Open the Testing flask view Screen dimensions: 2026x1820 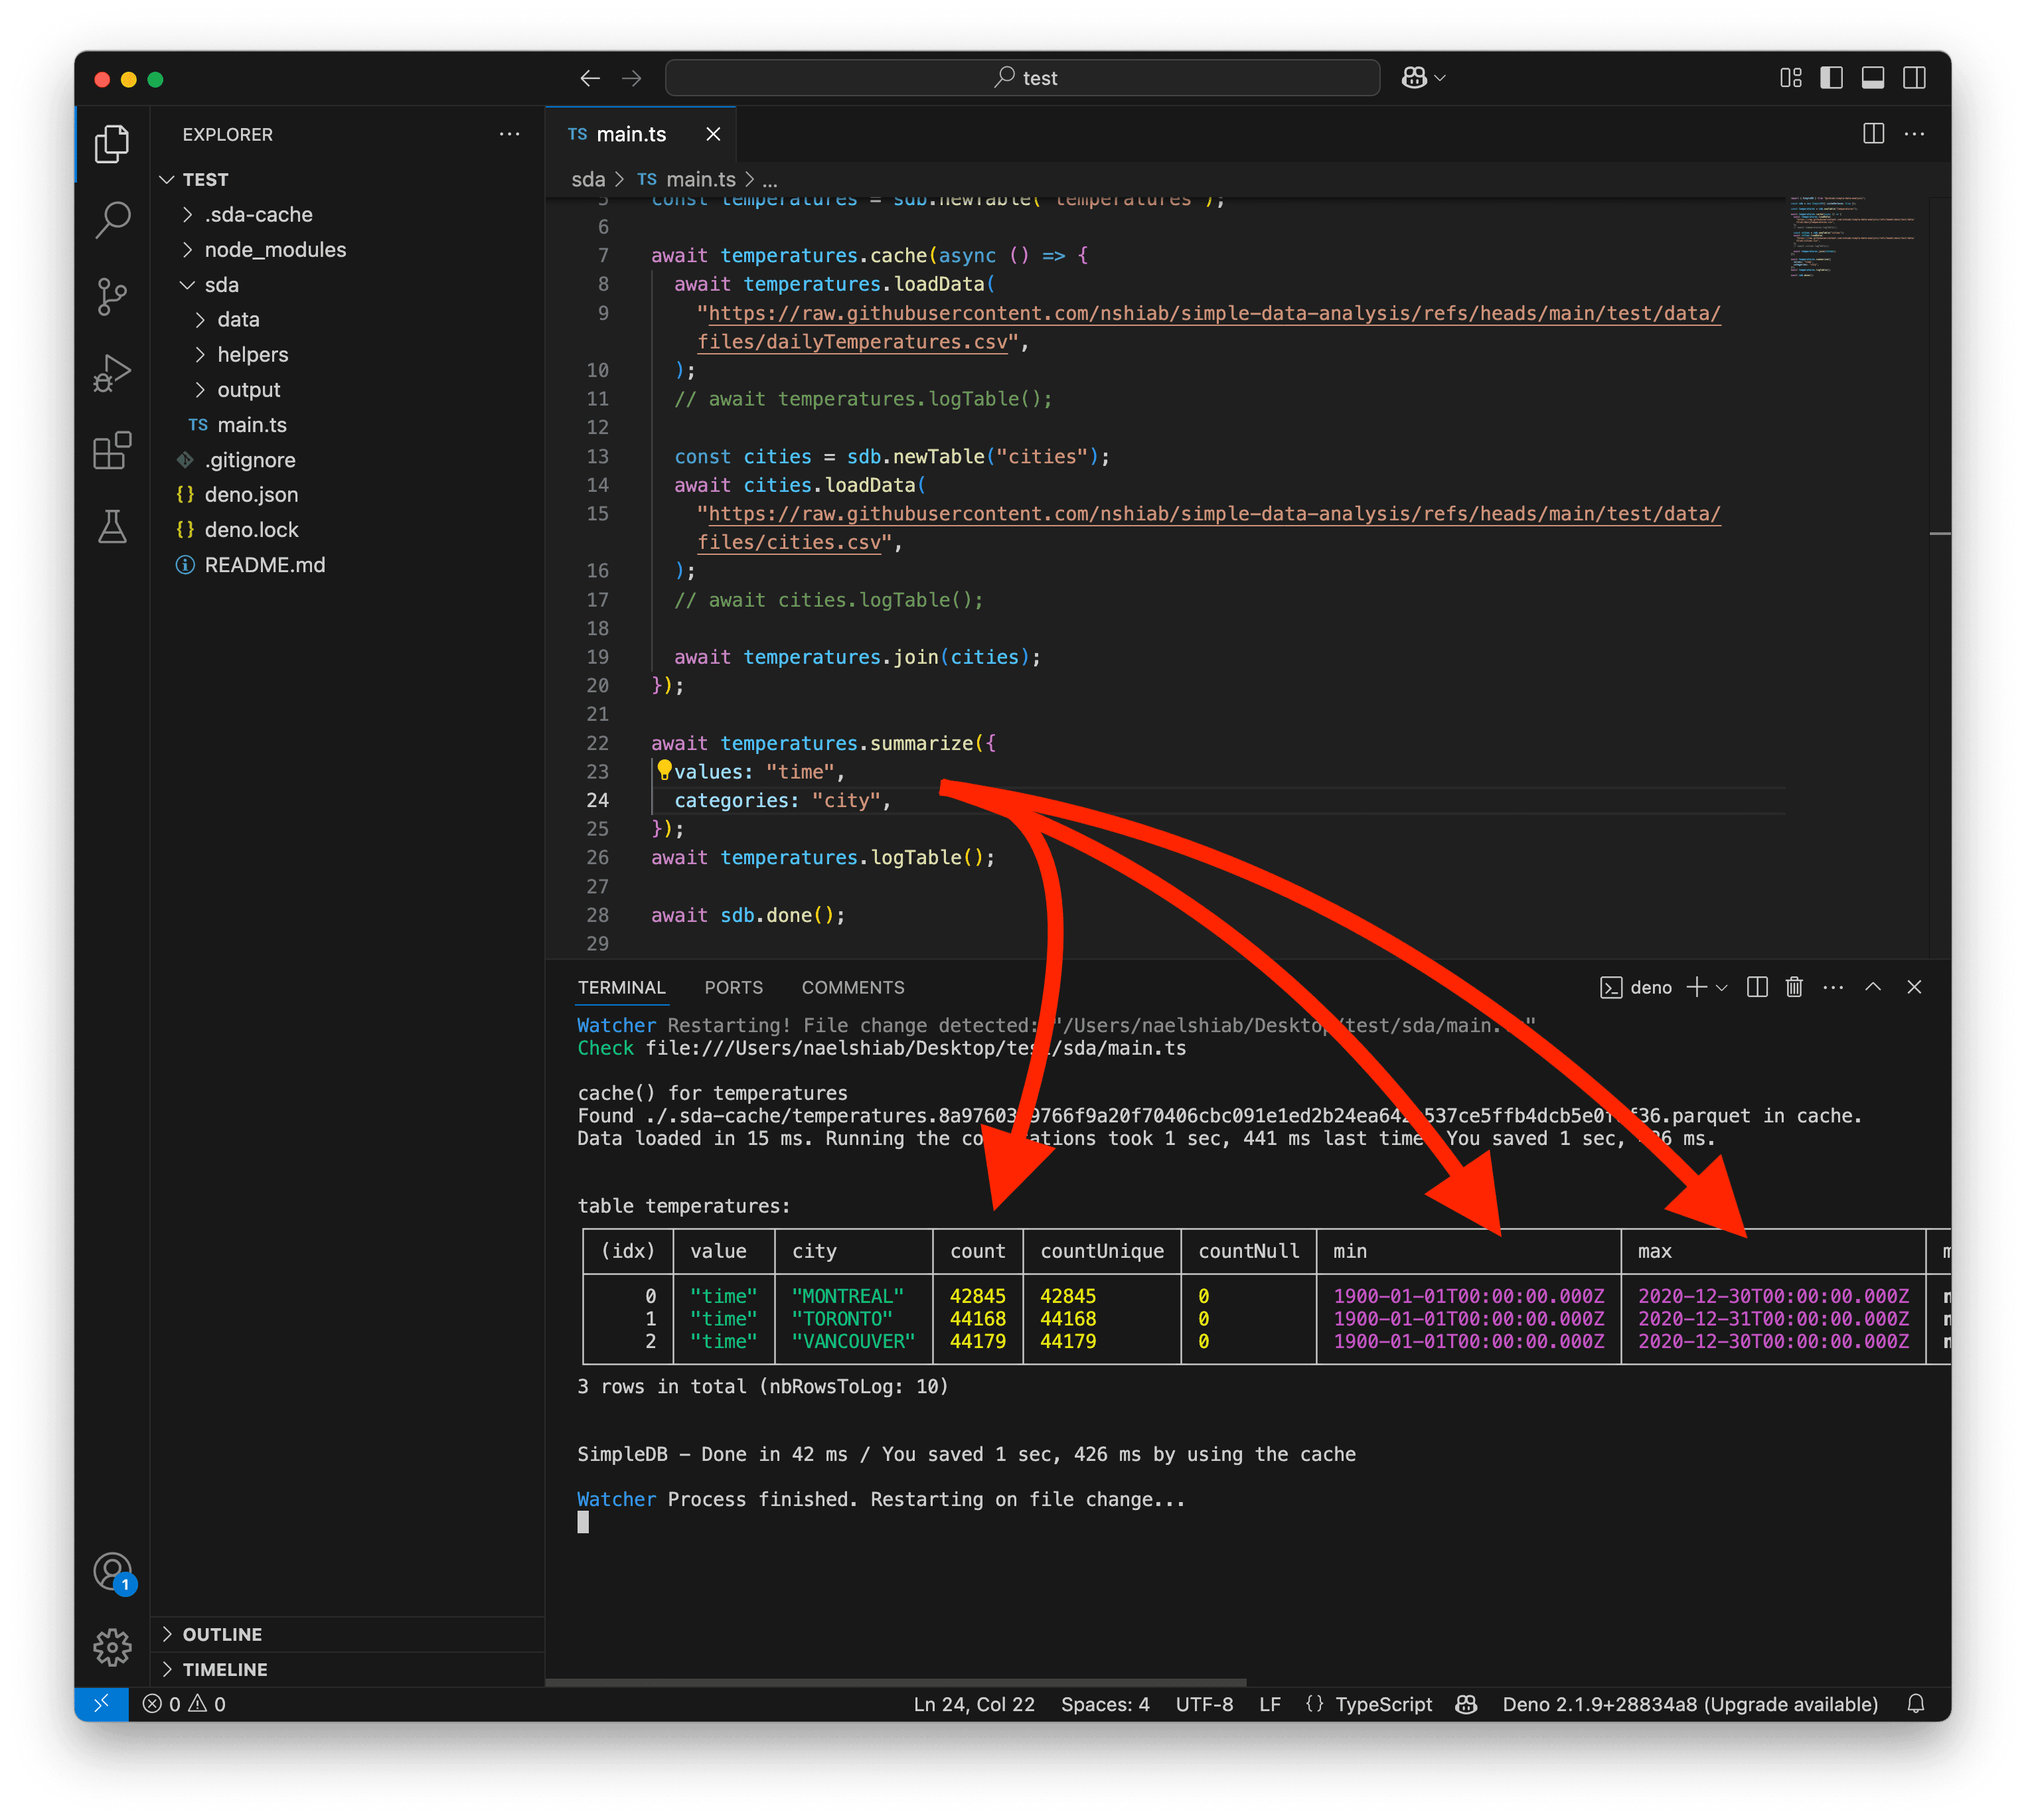(112, 526)
